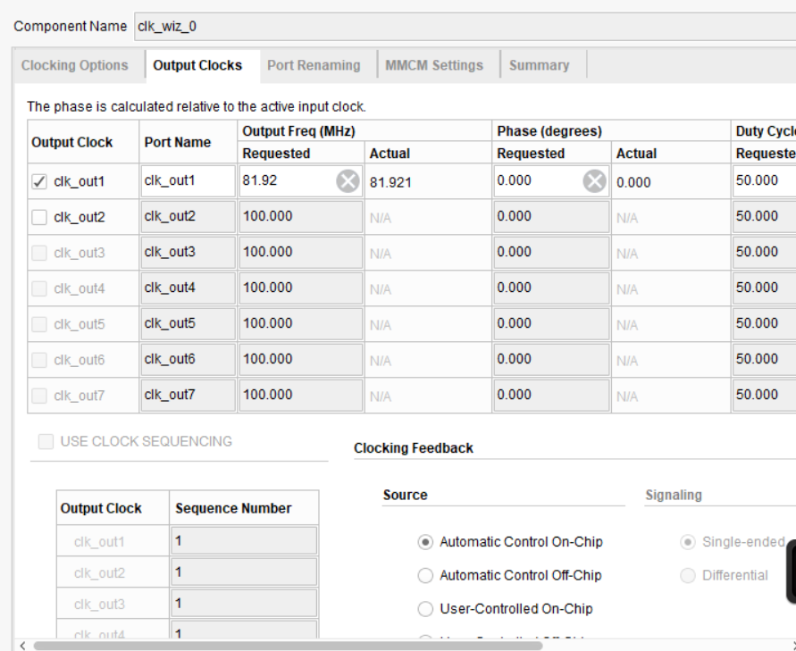Click the Clocking Feedback heading
Image resolution: width=796 pixels, height=651 pixels.
point(414,448)
